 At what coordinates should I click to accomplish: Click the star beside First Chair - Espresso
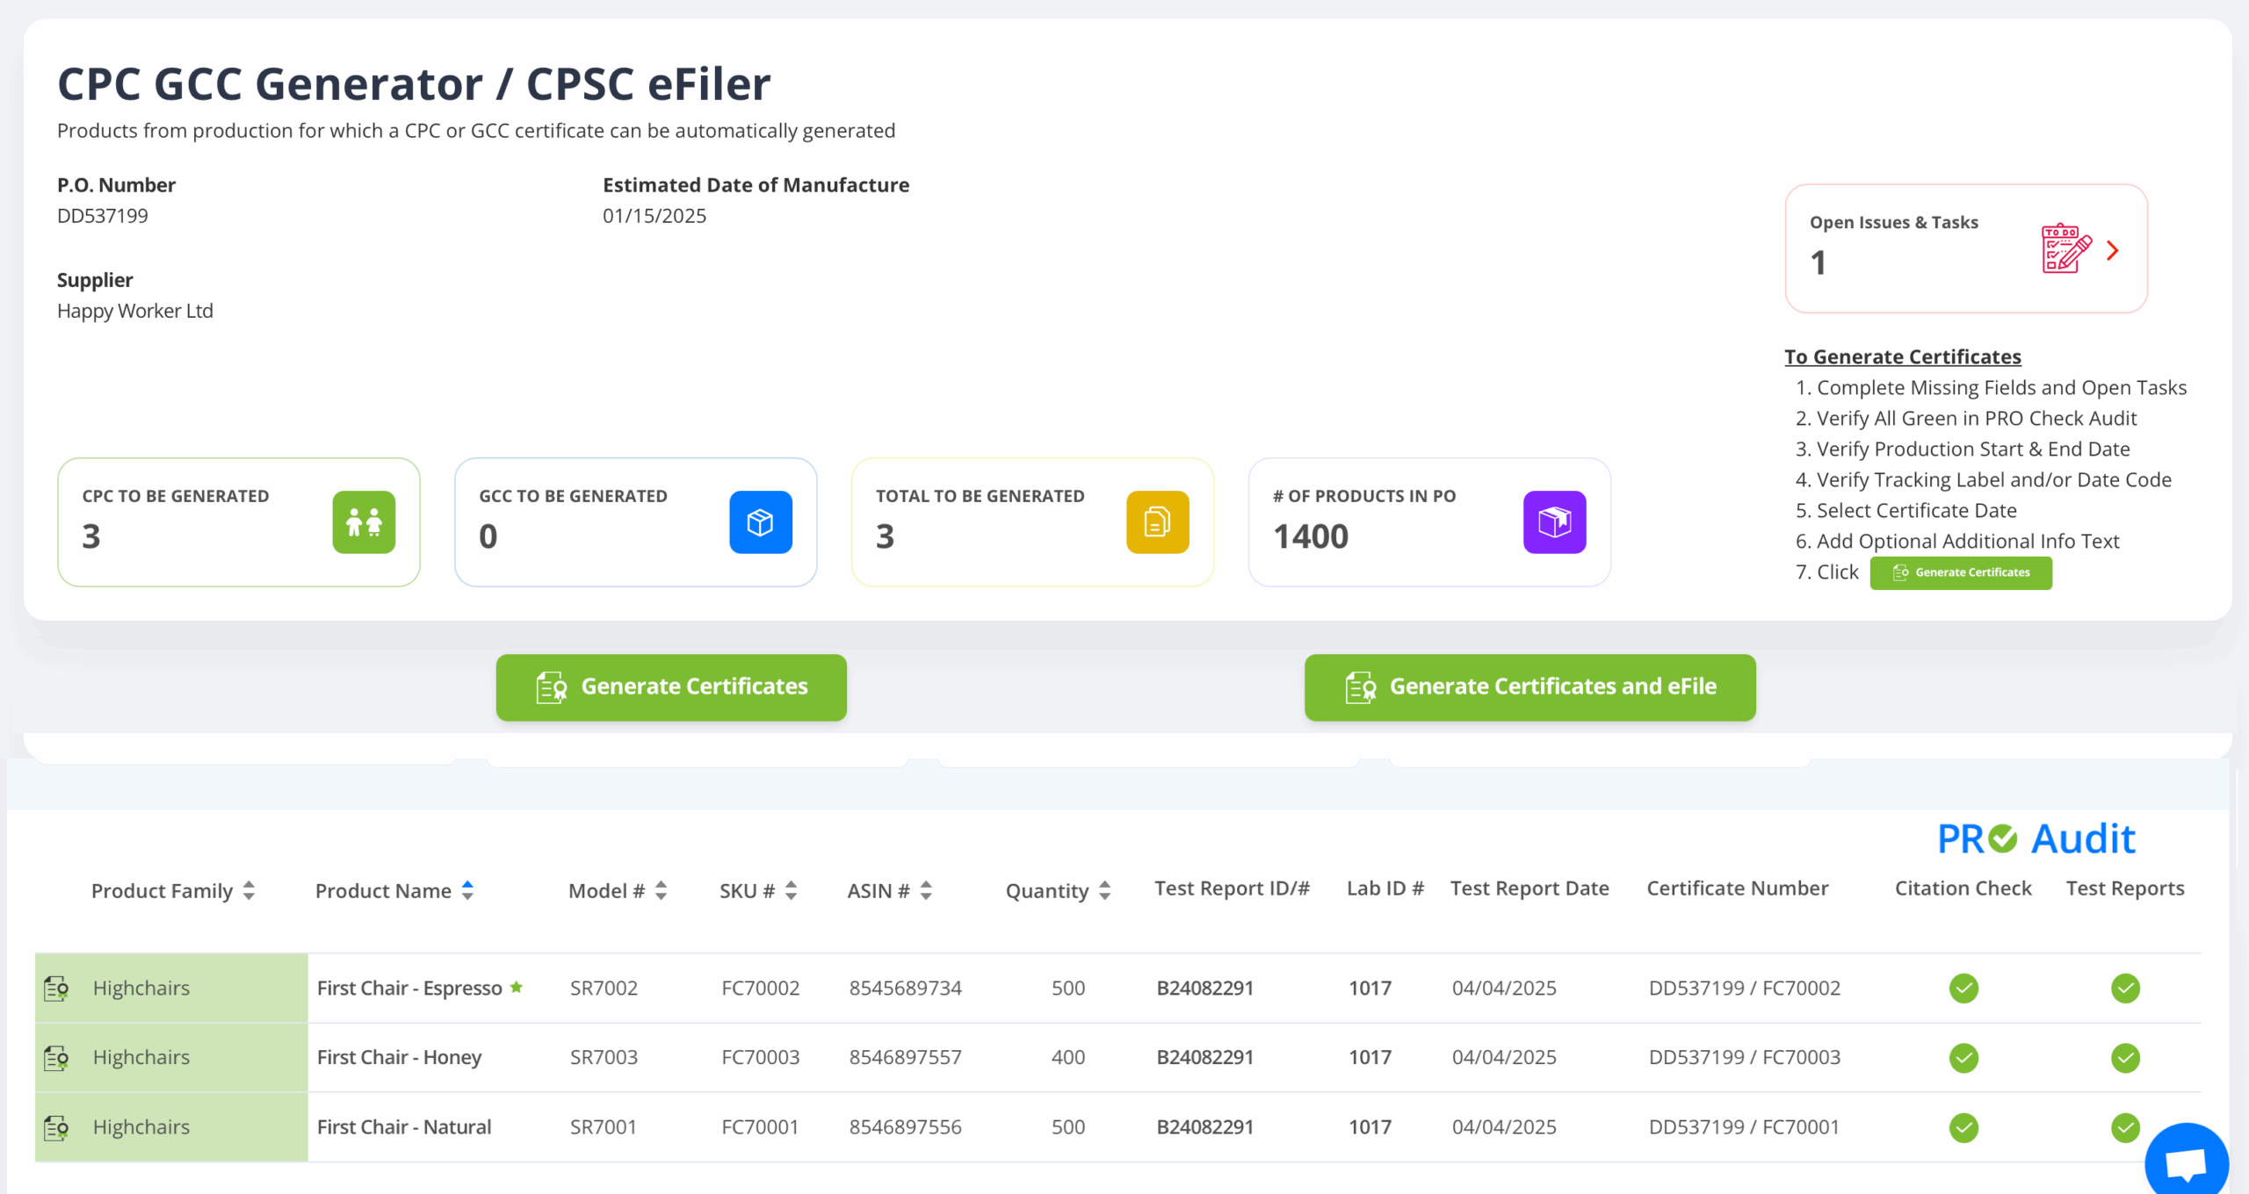tap(517, 987)
